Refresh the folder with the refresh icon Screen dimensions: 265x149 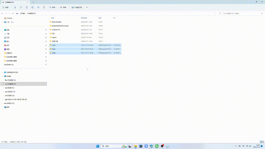[x=220, y=13]
